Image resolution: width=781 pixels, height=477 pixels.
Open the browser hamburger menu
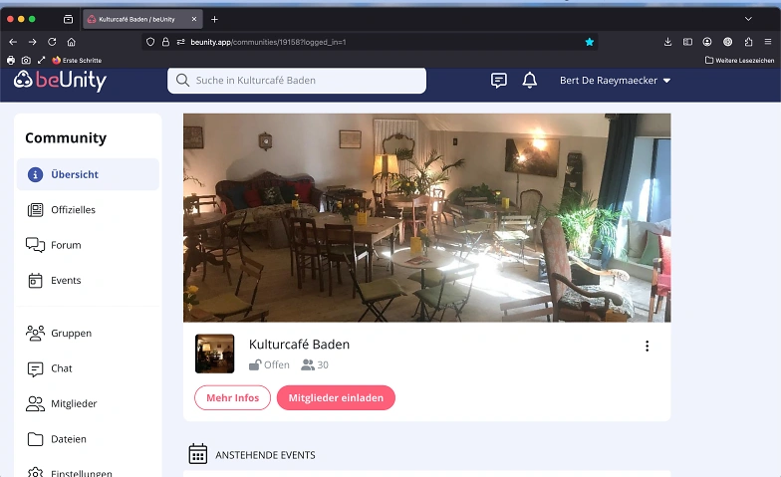pyautogui.click(x=767, y=42)
